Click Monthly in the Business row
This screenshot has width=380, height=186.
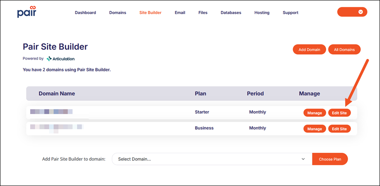tap(258, 128)
